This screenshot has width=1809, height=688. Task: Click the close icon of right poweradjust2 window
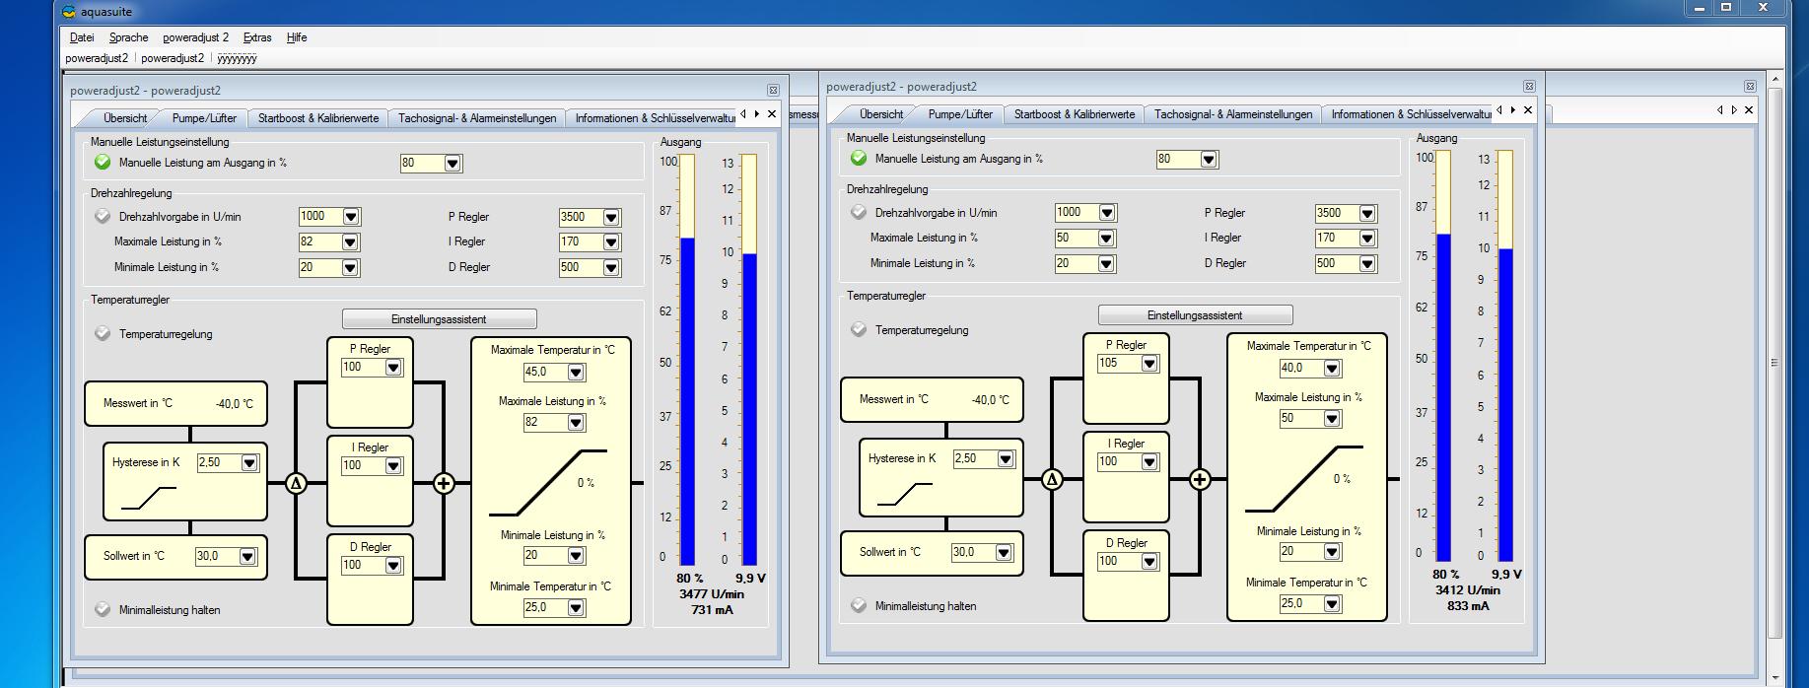[1529, 87]
